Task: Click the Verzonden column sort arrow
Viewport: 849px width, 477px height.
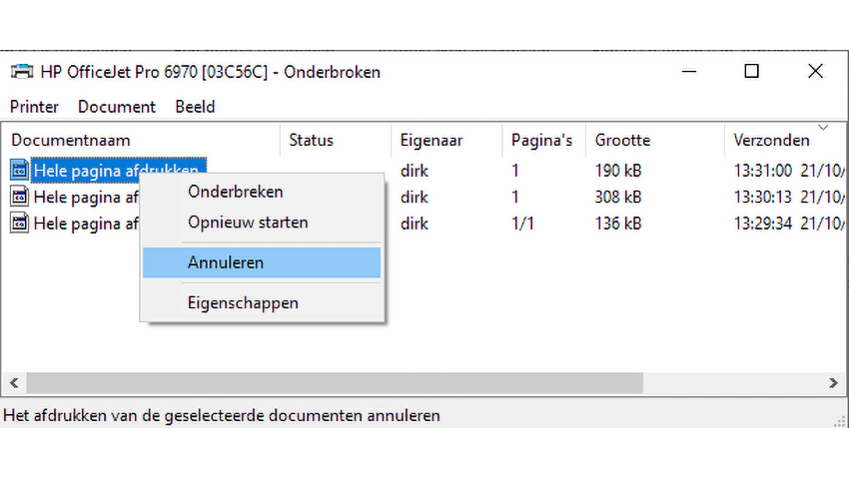Action: 823,129
